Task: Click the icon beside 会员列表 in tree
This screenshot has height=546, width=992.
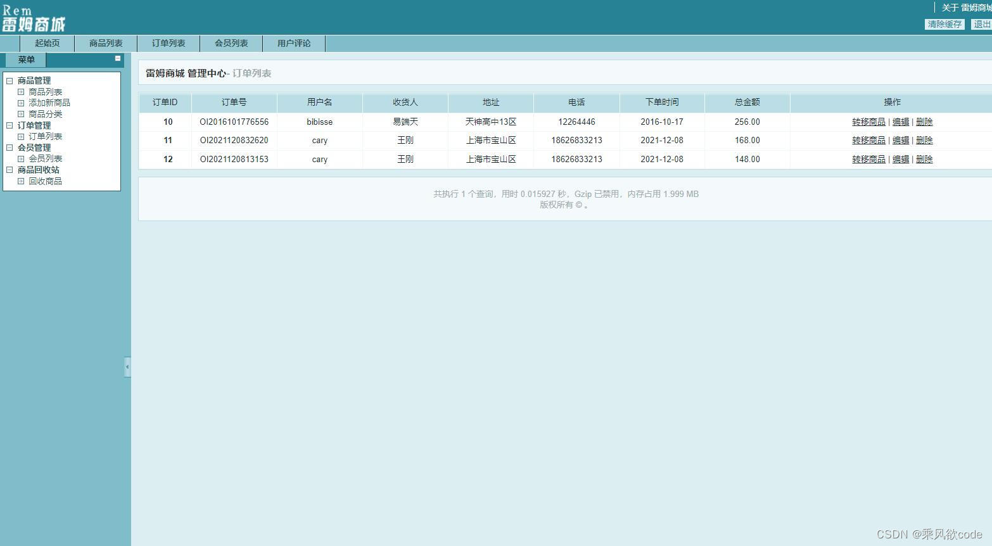Action: [x=21, y=158]
